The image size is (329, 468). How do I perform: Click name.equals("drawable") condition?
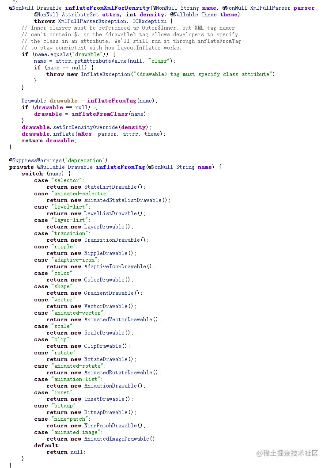click(70, 54)
